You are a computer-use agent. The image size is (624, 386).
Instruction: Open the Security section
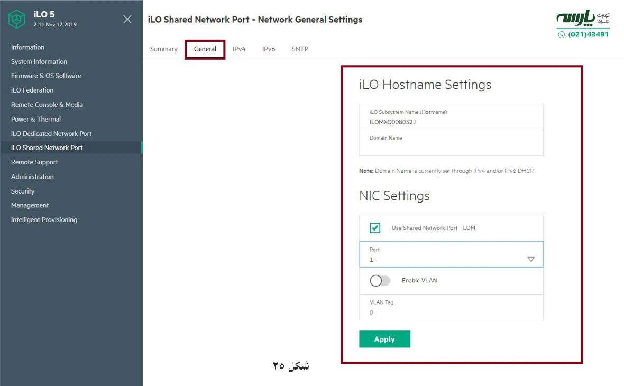tap(22, 191)
